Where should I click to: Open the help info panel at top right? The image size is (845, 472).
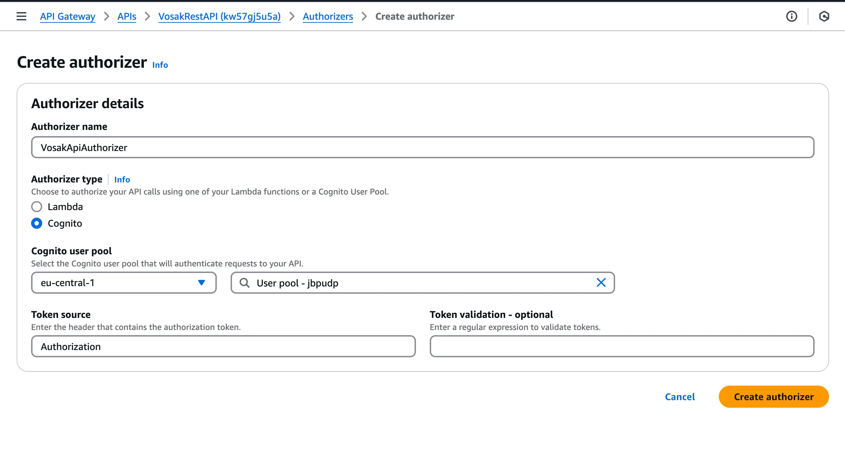792,16
